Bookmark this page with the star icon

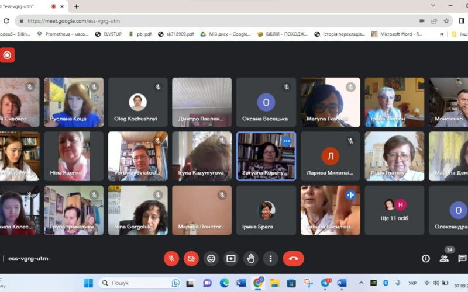(x=446, y=20)
